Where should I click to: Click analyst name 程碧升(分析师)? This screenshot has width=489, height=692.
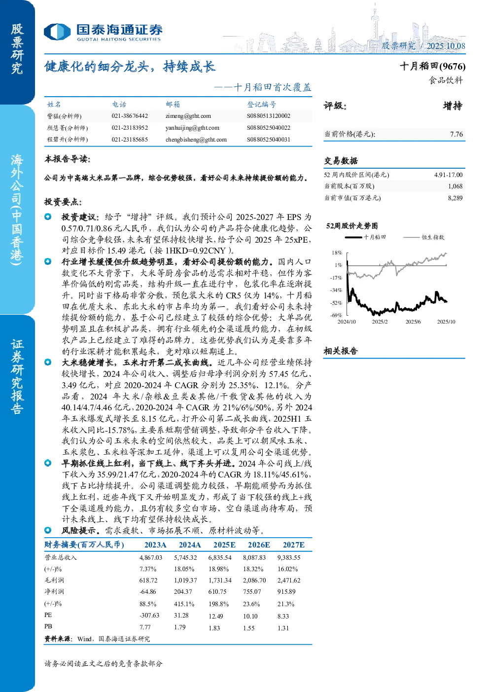point(67,140)
